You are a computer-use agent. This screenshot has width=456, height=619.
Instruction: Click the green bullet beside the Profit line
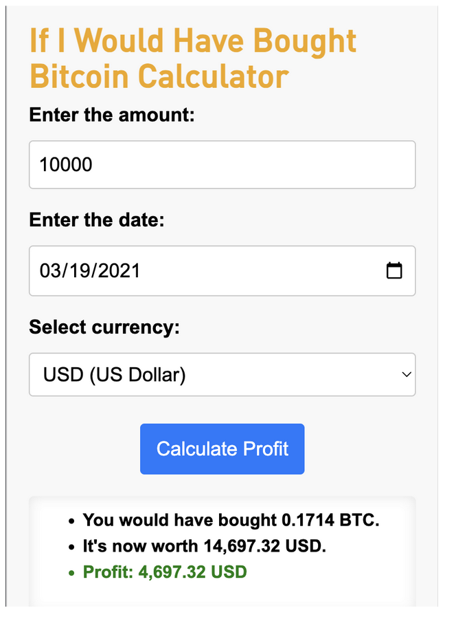point(72,572)
